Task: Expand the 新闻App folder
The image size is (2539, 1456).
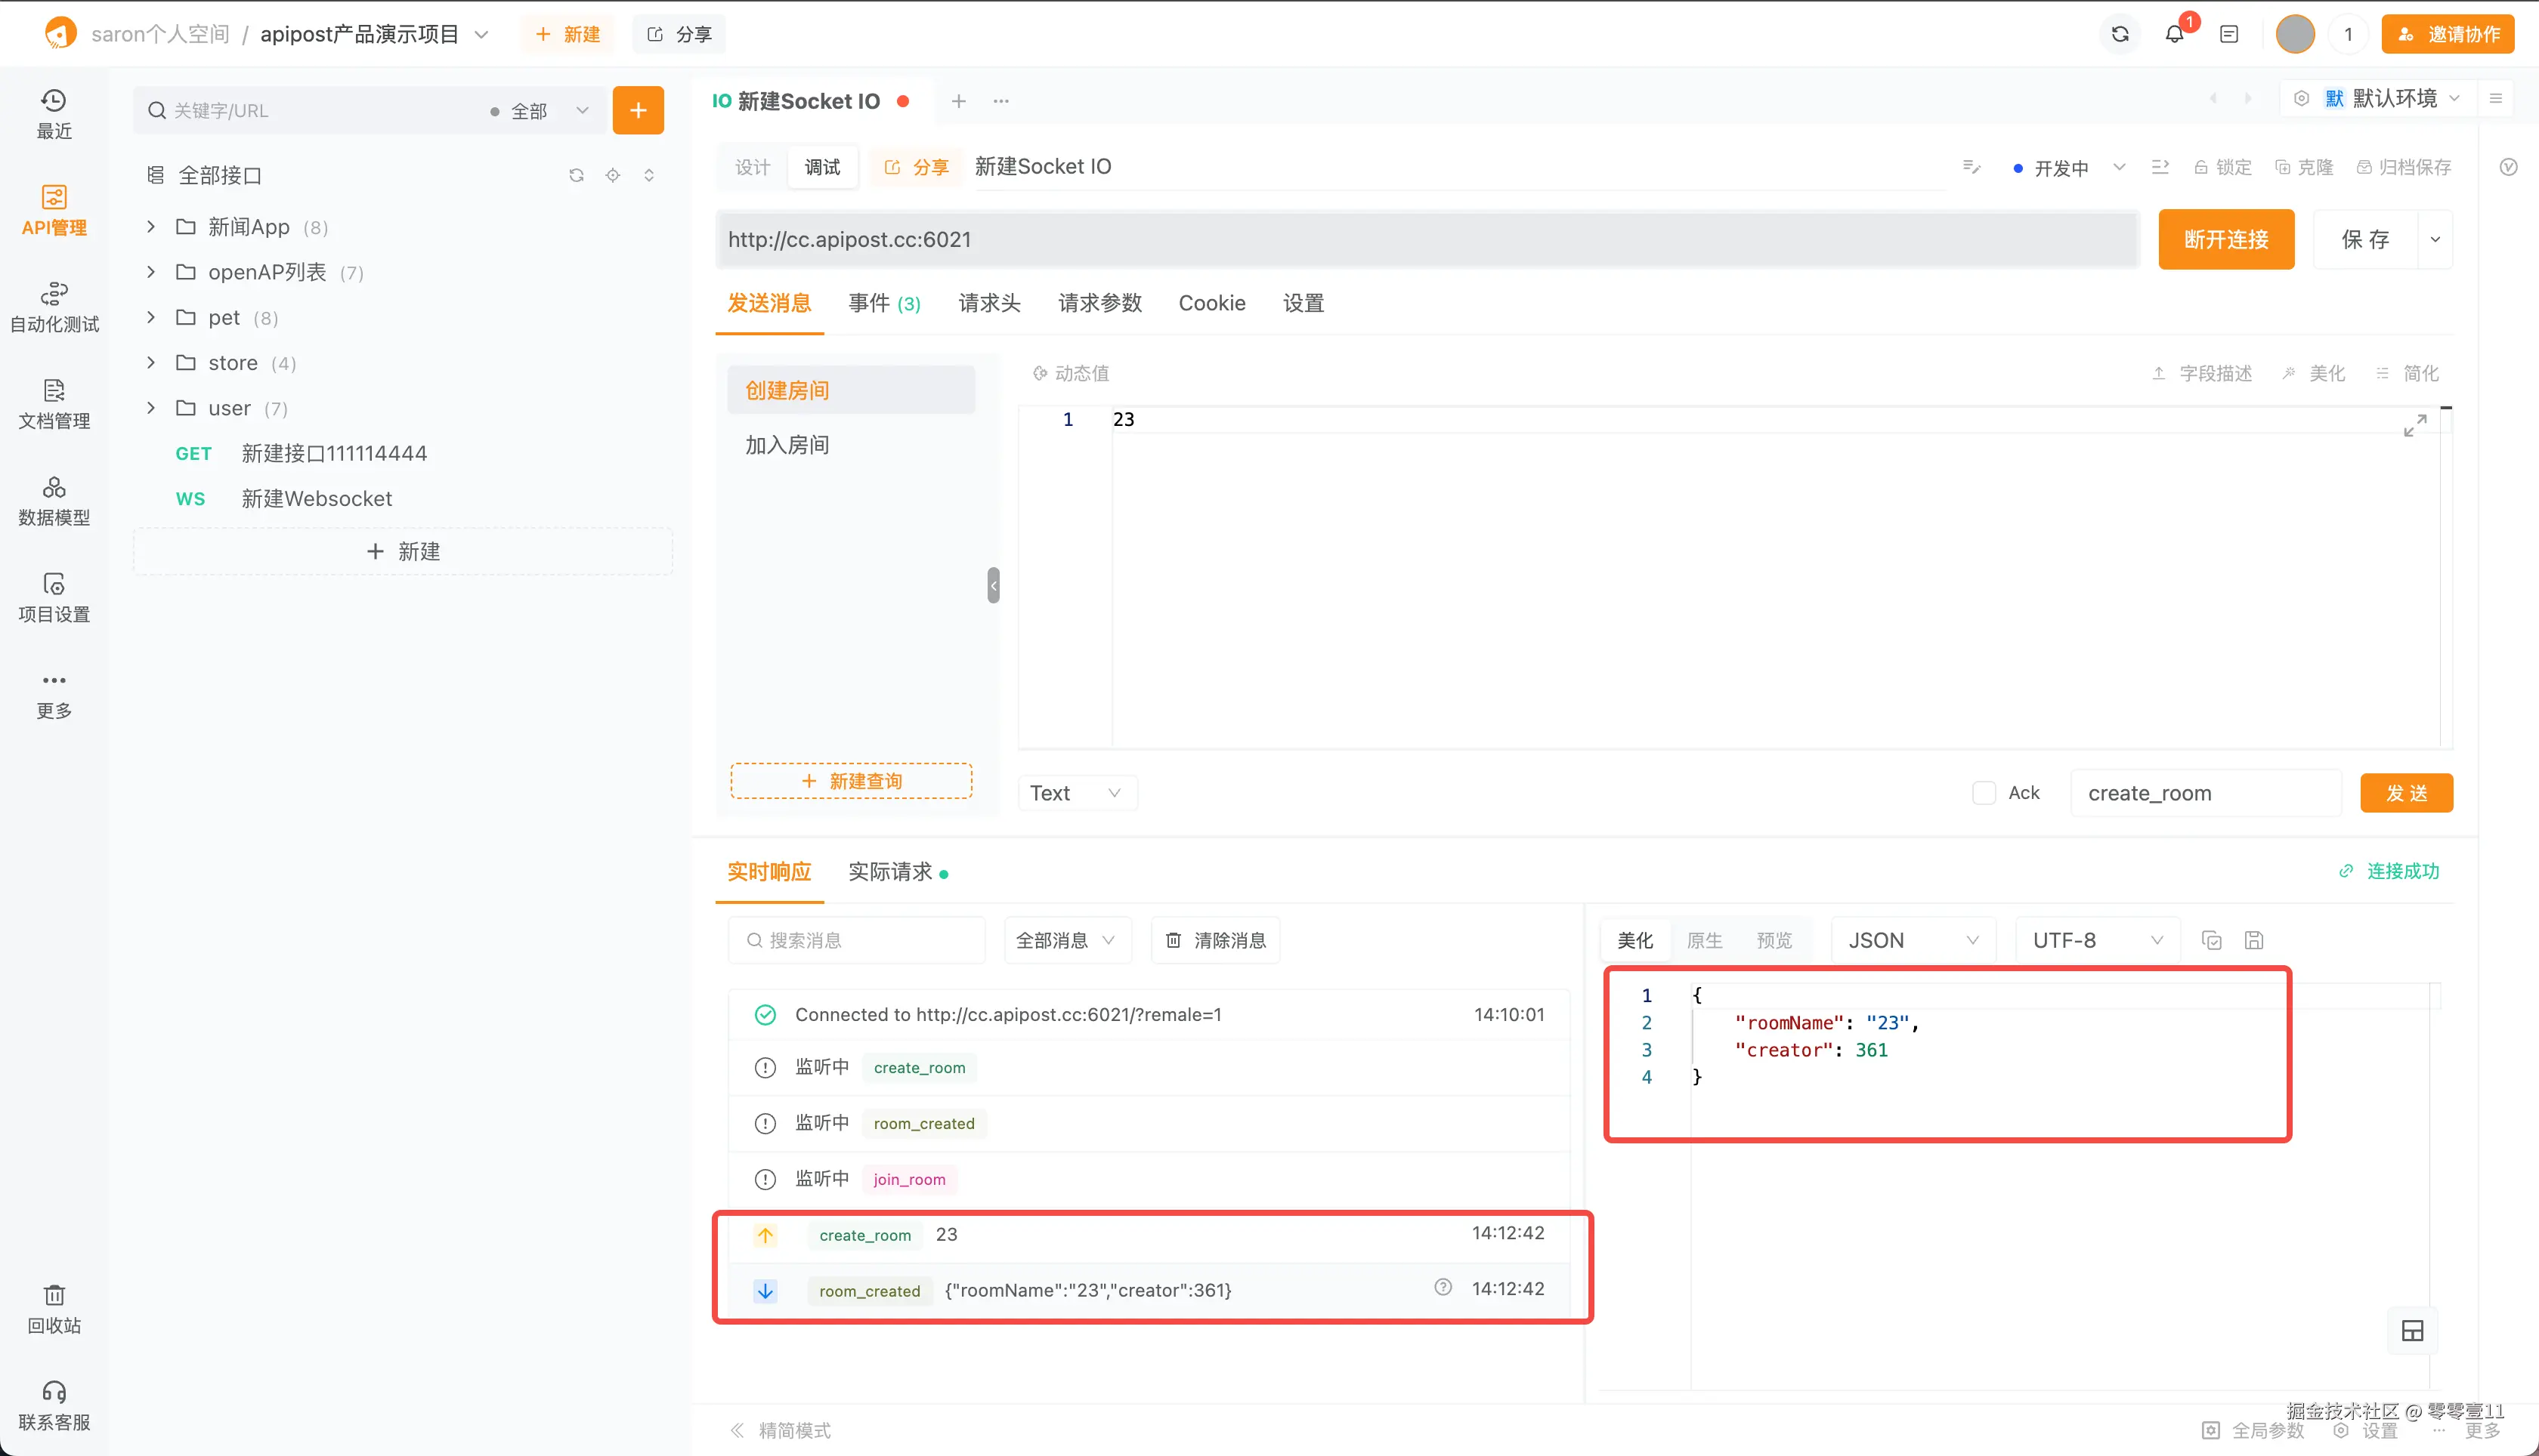Action: (x=151, y=227)
